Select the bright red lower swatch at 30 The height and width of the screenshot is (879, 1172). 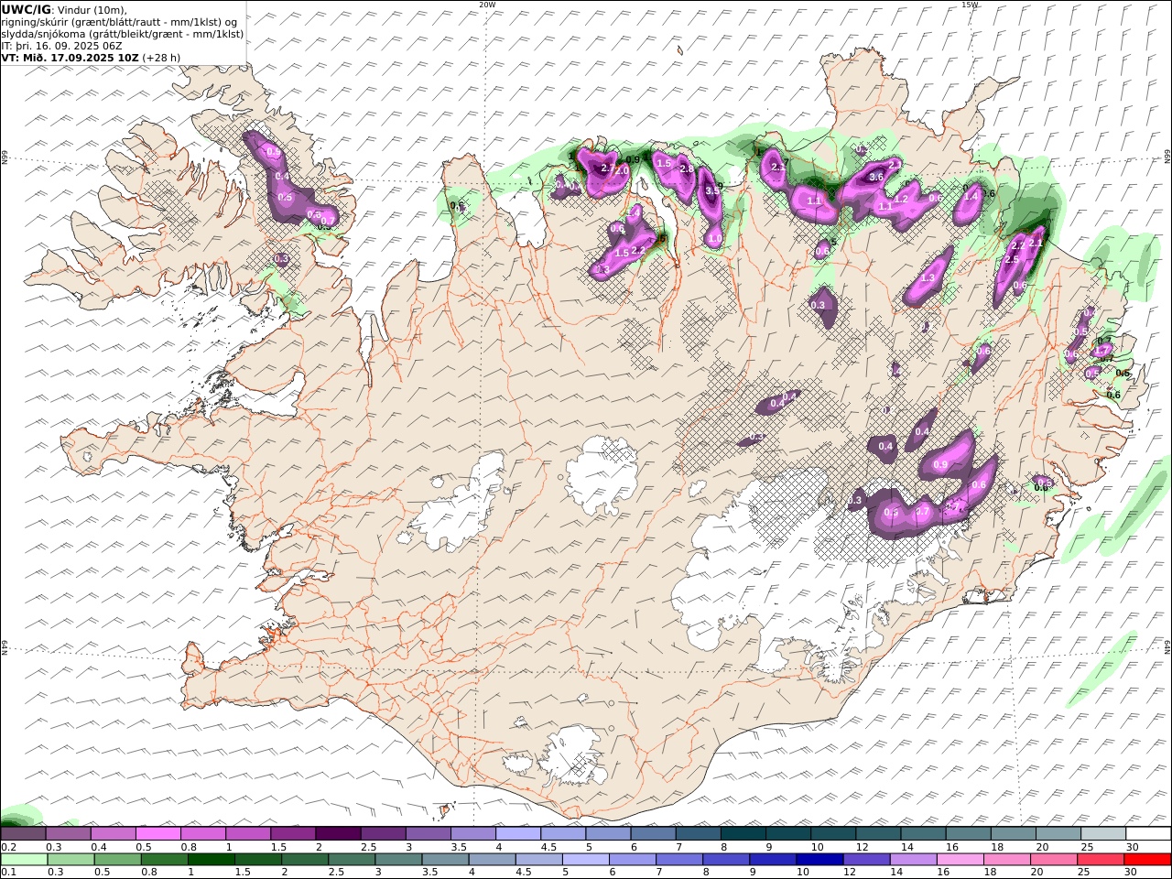coord(1147,860)
